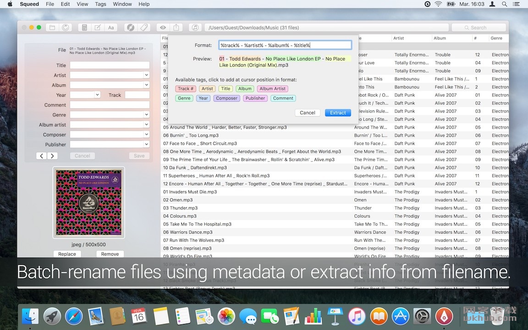Click the calculator-style toolbar icon
Image resolution: width=528 pixels, height=330 pixels.
pos(84,27)
